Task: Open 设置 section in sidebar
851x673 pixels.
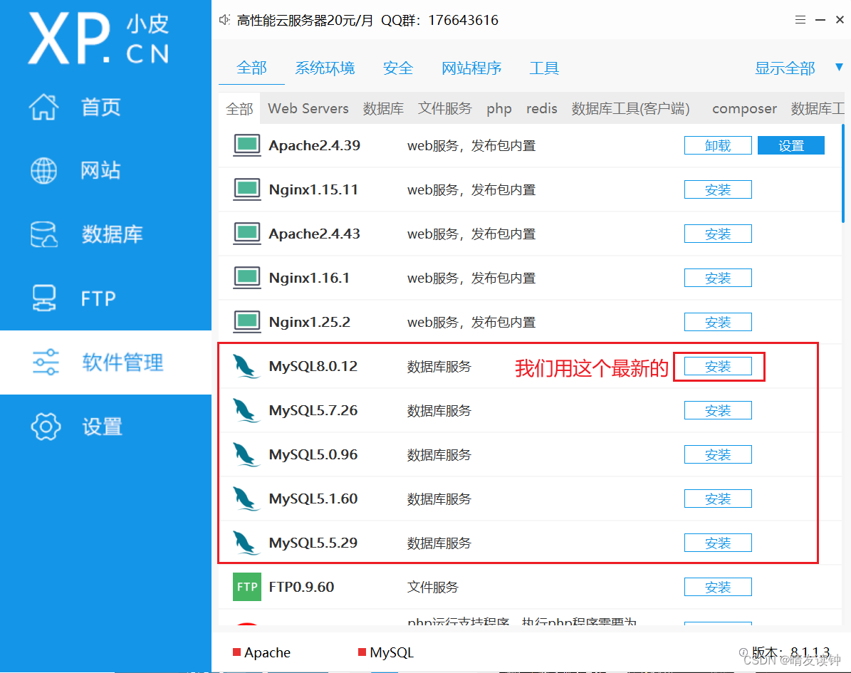Action: coord(102,427)
